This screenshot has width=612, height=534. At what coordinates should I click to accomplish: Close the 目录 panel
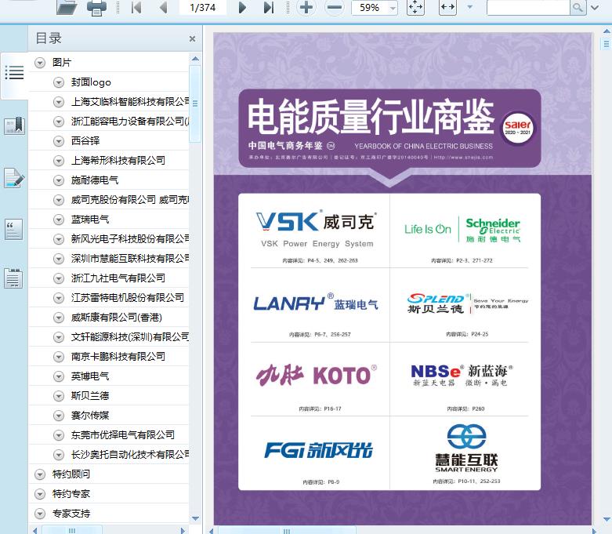click(192, 38)
